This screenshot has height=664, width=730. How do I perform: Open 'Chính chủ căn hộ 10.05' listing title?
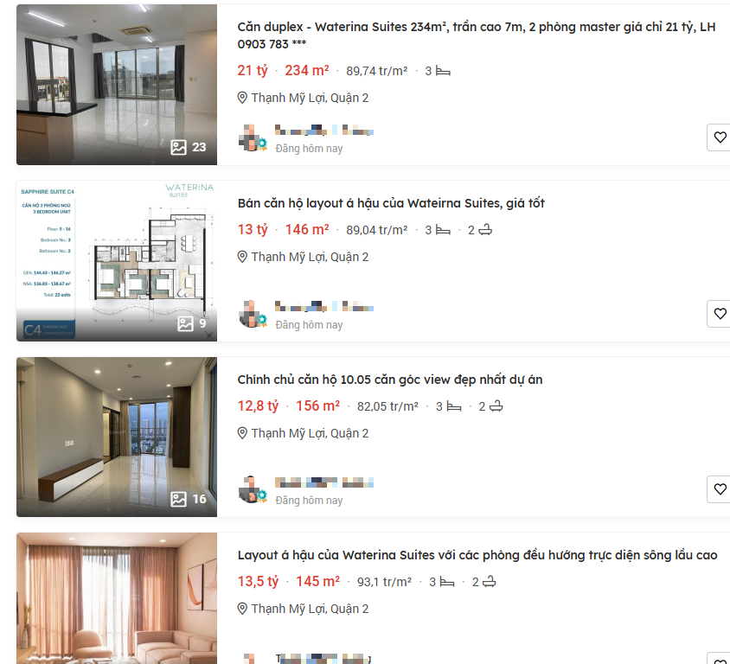(x=390, y=380)
